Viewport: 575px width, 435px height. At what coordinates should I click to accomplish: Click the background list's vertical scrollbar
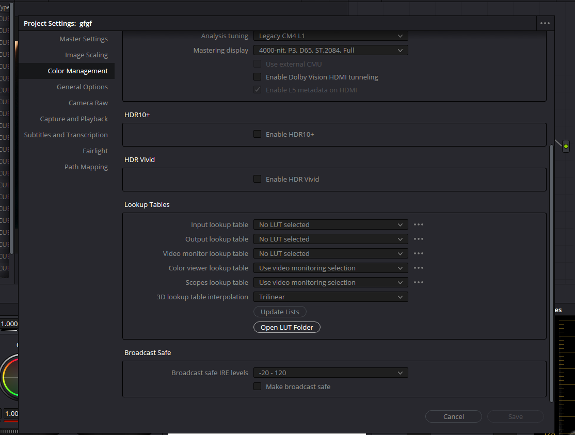pyautogui.click(x=11, y=128)
